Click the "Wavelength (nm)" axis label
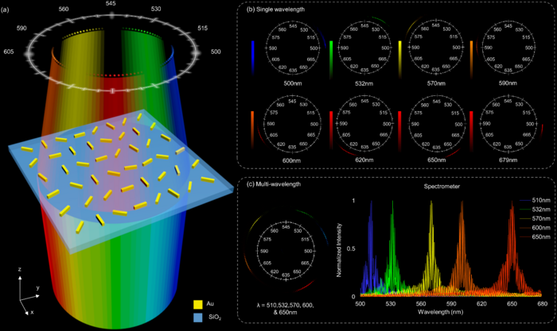 tap(450, 313)
